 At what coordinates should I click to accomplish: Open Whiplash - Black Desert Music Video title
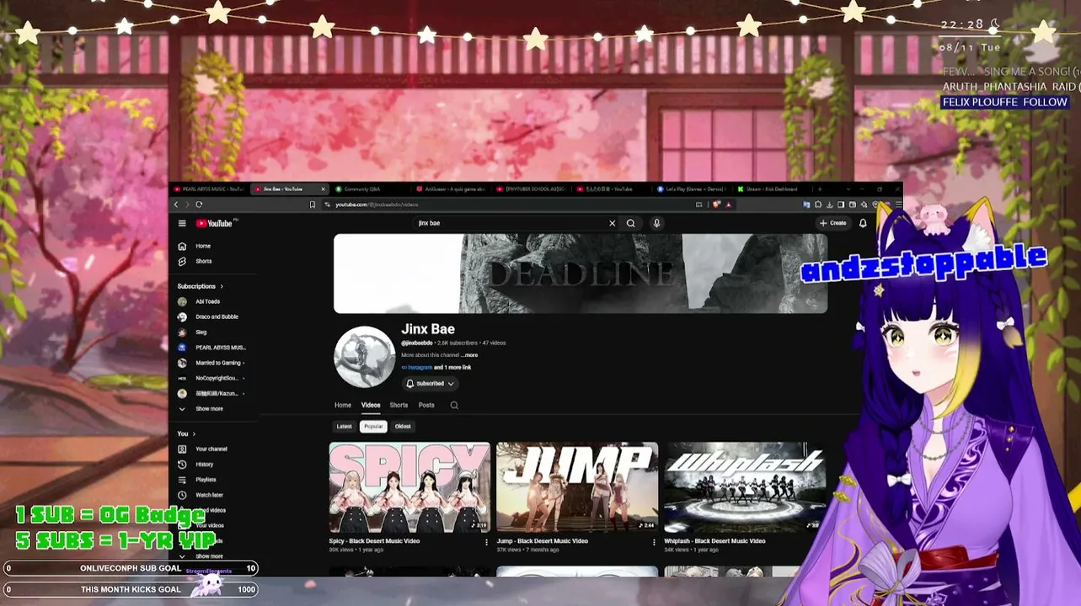click(x=714, y=541)
